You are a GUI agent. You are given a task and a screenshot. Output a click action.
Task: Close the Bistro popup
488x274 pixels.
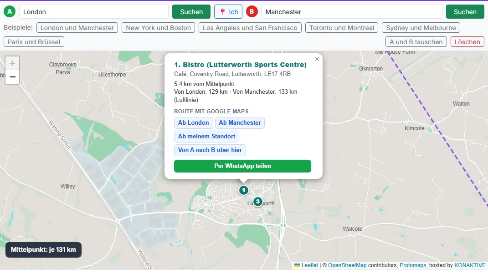tap(317, 59)
